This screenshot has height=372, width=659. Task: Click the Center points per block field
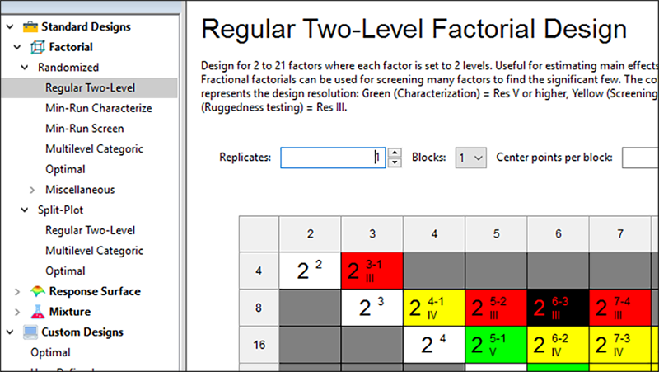(x=639, y=157)
